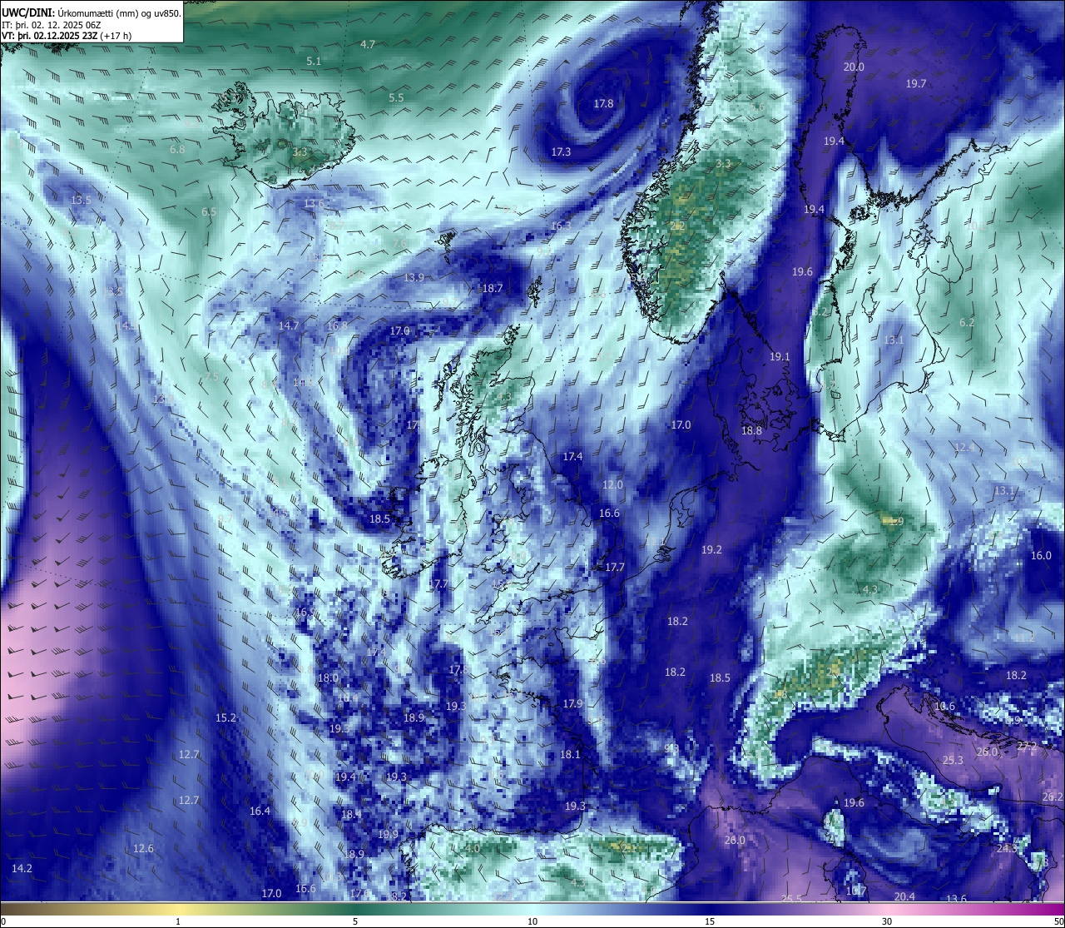Click the 16.4 value label

click(260, 811)
